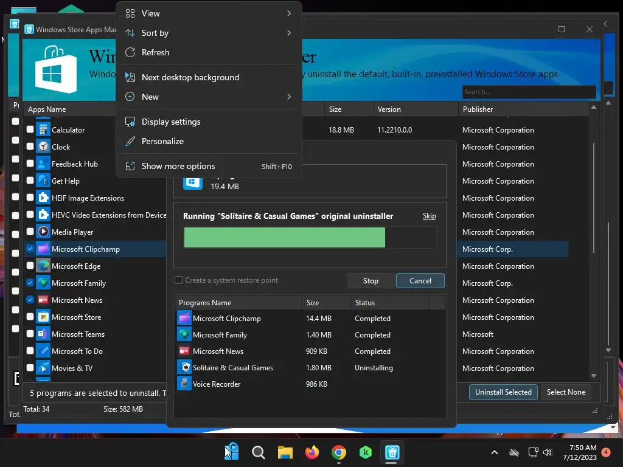Click the Media Player app icon
Screen dimensions: 623x467
point(43,232)
